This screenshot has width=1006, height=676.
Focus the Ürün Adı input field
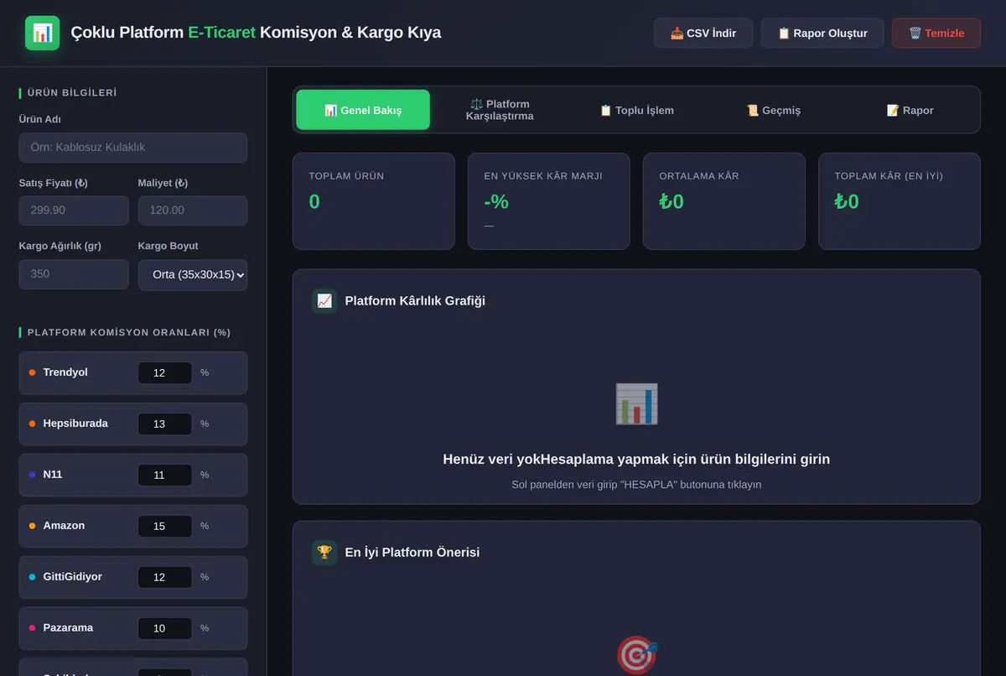(x=133, y=148)
